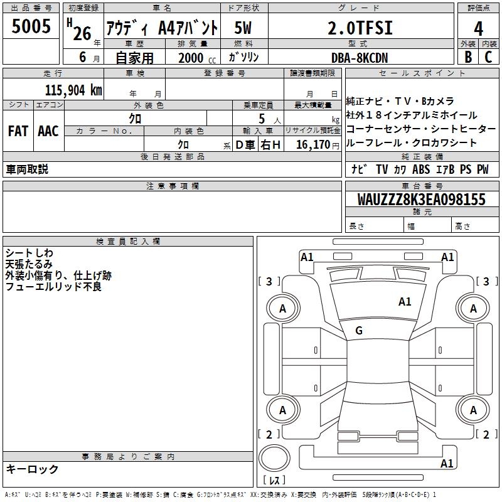The width and height of the screenshot is (502, 502).
Task: Select the [3] marker at left front tire
Action: click(269, 282)
